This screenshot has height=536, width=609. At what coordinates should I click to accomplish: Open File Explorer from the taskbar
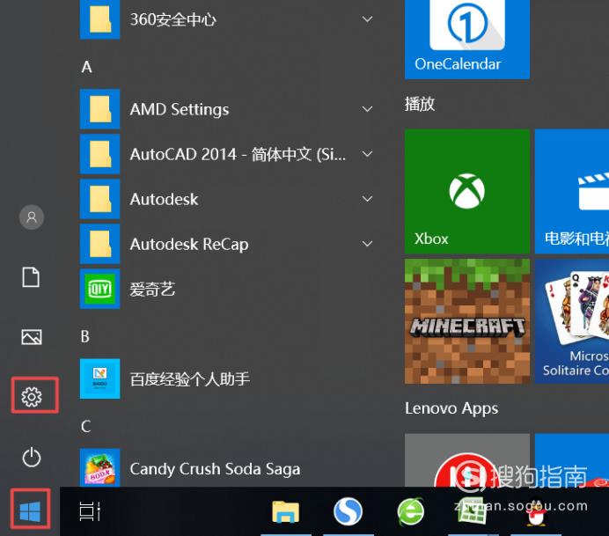[x=285, y=511]
